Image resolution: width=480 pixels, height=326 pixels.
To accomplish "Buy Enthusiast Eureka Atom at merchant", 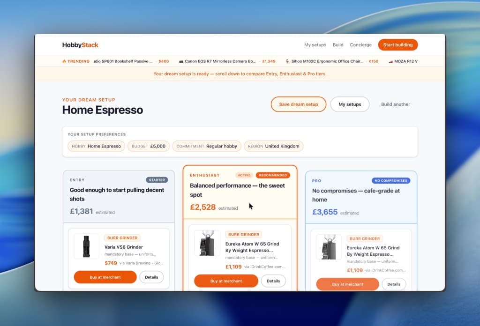I will [x=226, y=281].
